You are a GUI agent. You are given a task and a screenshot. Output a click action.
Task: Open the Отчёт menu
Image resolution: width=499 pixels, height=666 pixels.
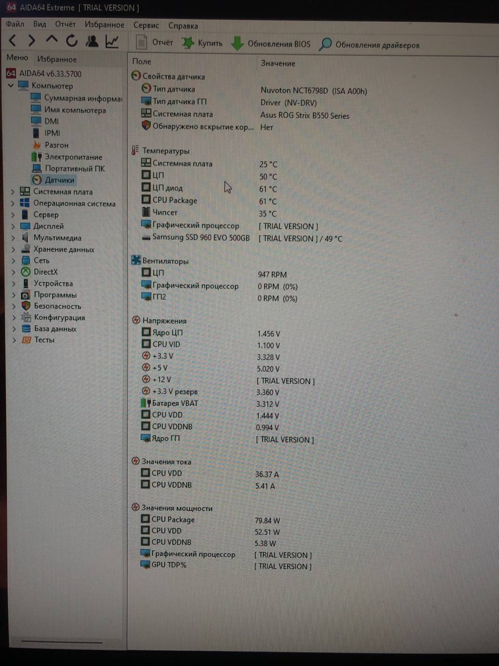point(65,24)
